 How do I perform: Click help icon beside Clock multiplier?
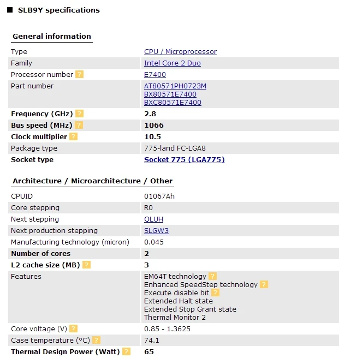[74, 136]
